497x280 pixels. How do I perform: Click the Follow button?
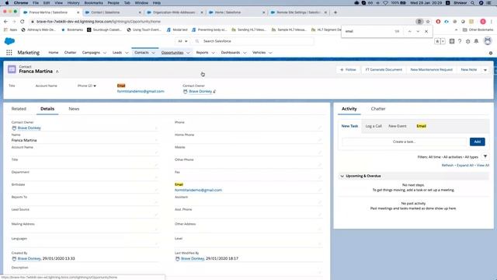(348, 70)
